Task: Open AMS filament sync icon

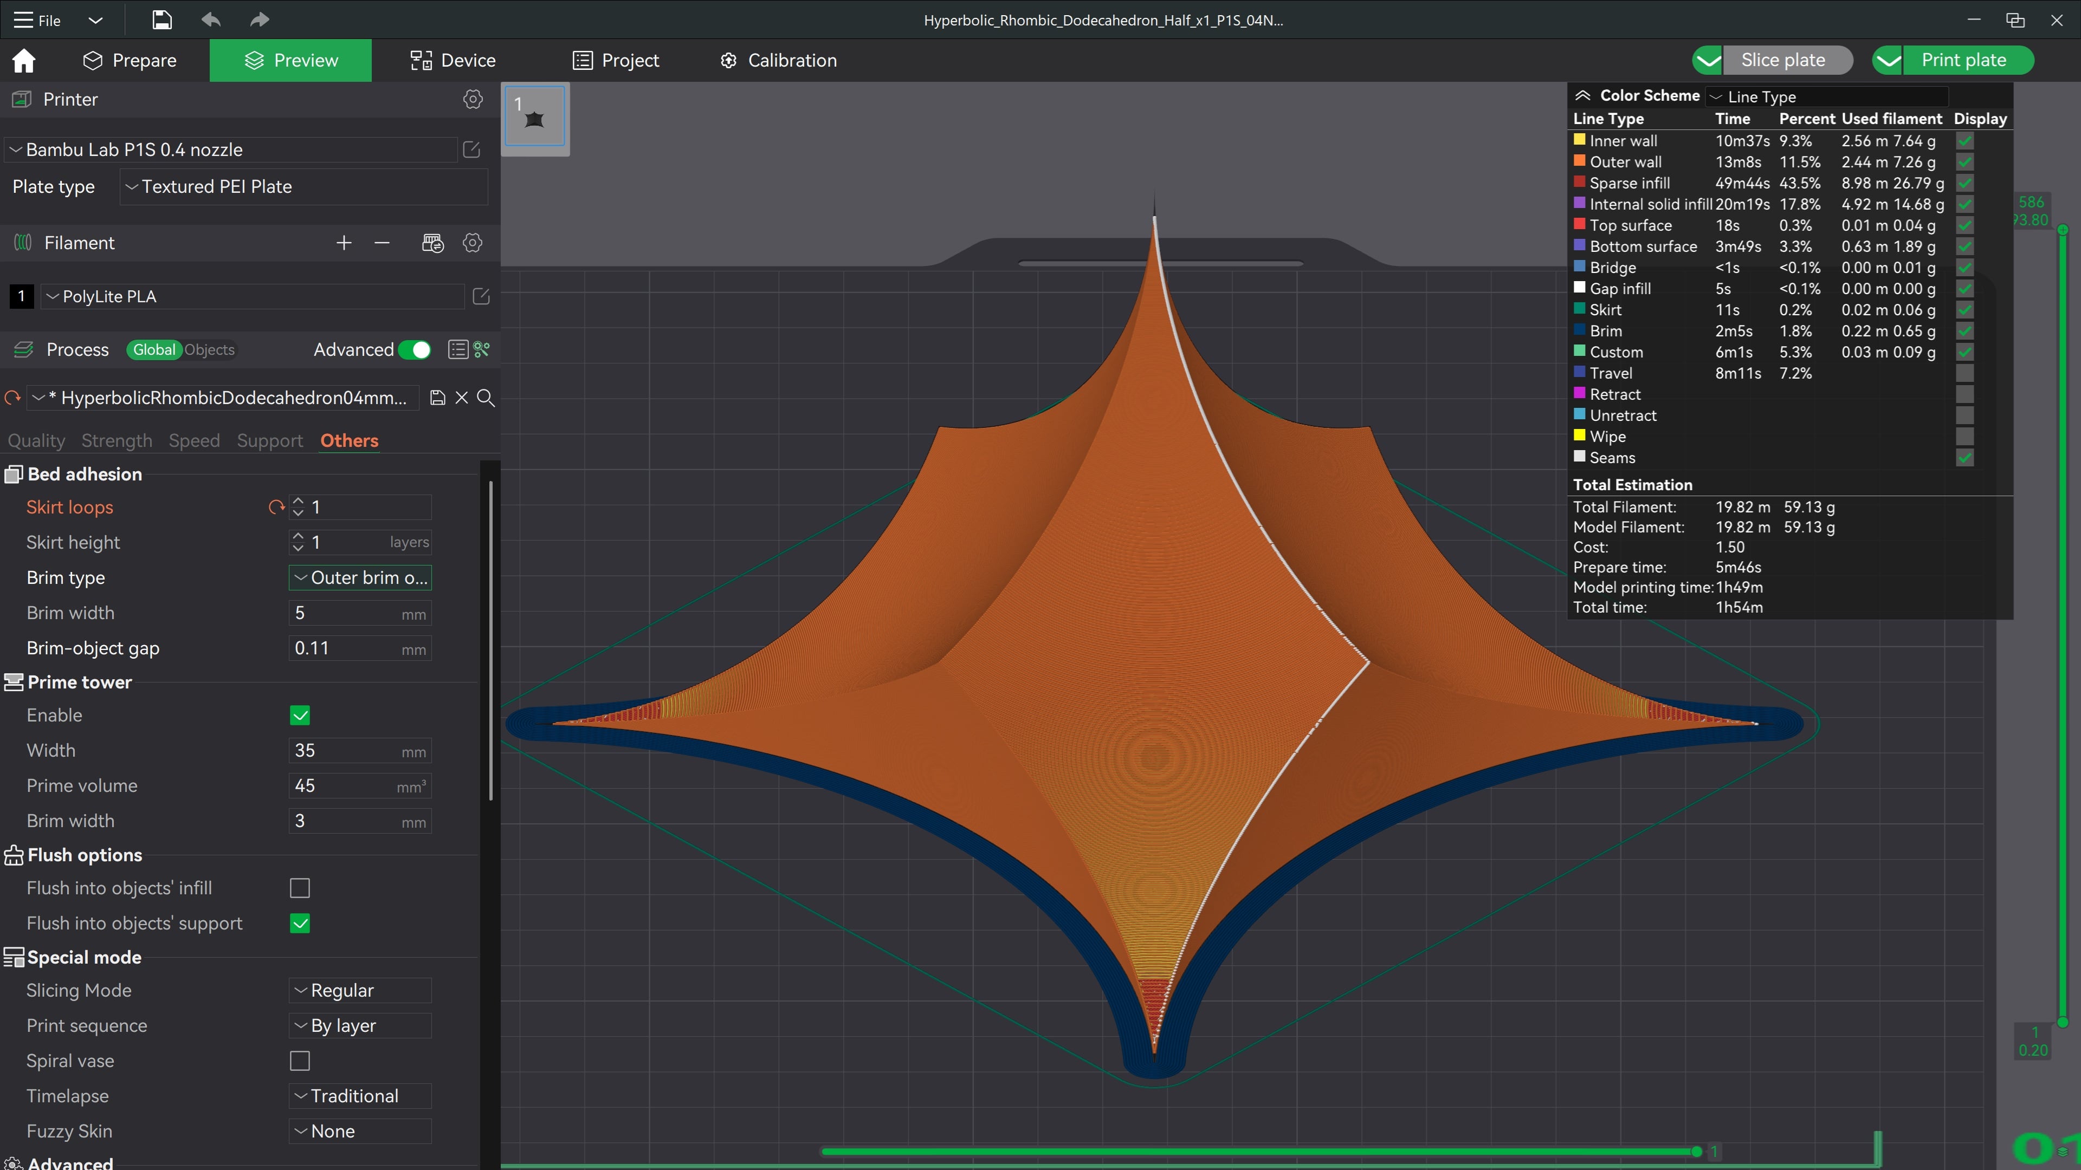Action: coord(433,243)
